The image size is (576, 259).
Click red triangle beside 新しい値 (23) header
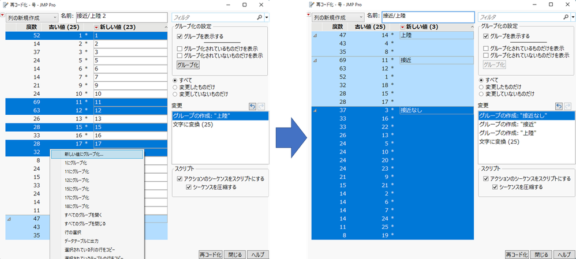tap(96, 27)
